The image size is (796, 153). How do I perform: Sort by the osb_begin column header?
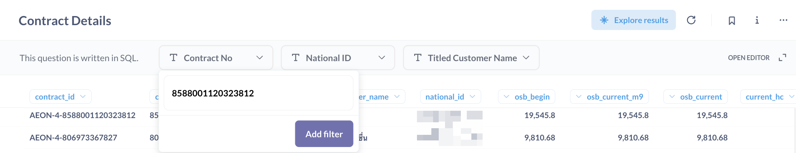point(526,97)
